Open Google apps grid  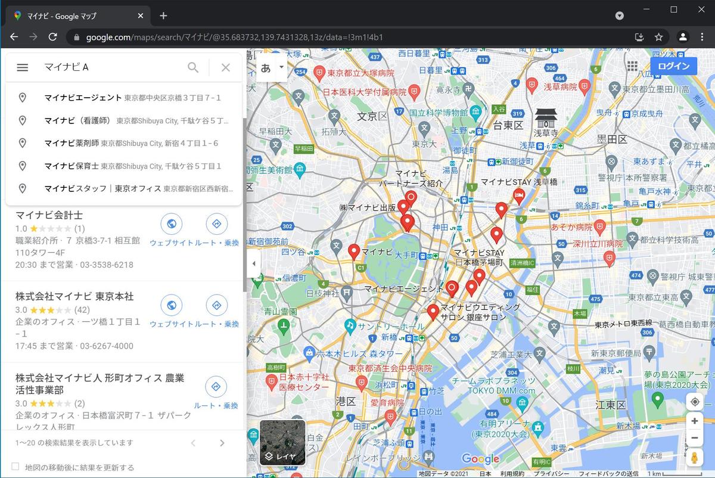632,66
